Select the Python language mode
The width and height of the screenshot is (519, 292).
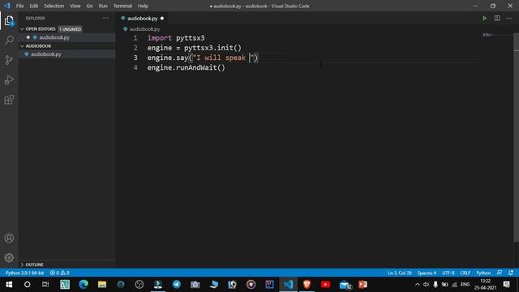pyautogui.click(x=483, y=273)
